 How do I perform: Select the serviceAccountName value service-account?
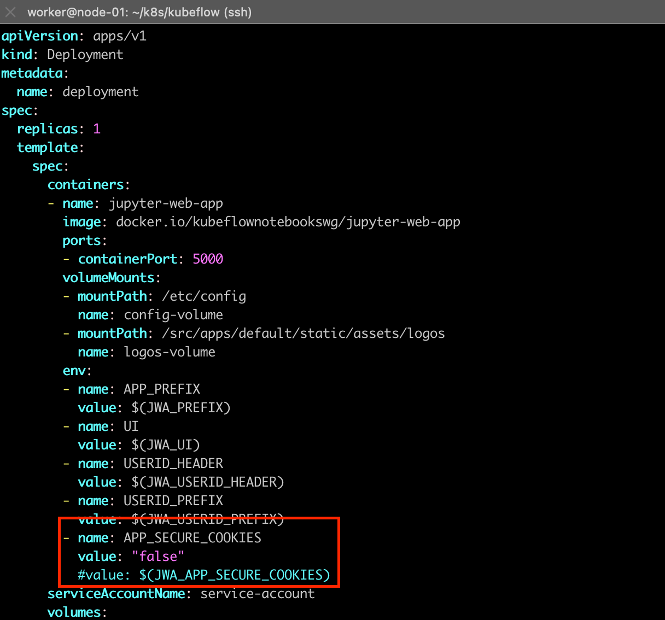click(x=257, y=593)
